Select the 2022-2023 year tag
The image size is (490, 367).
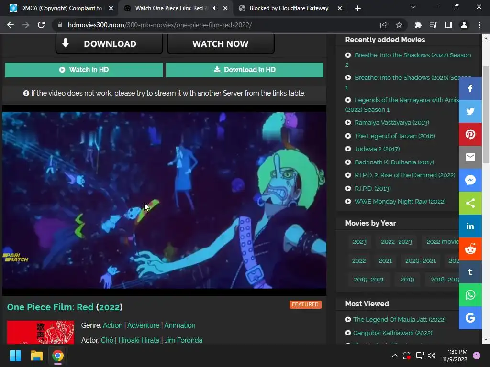(x=396, y=241)
